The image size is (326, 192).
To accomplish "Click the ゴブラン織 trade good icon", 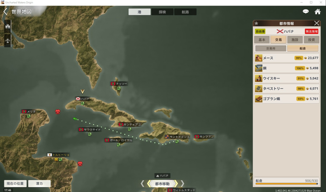I will (x=259, y=99).
